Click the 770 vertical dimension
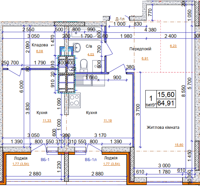The width and height of the screenshot is (200, 186). coord(150,12)
